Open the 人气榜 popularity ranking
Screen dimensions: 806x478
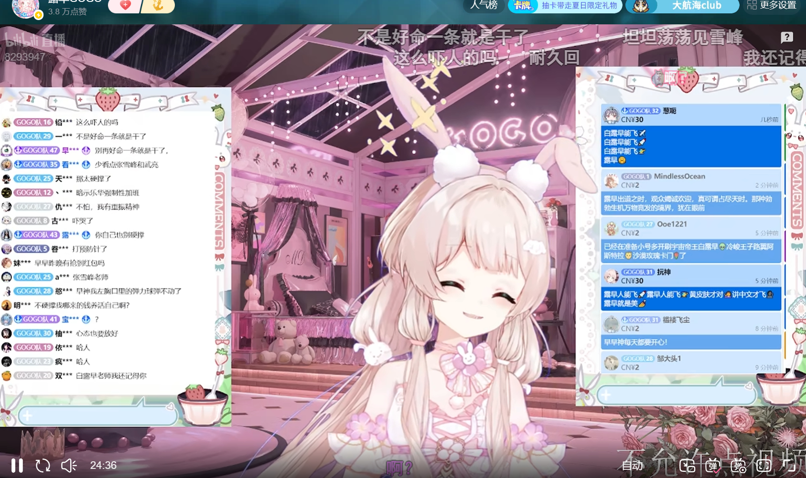pos(484,5)
